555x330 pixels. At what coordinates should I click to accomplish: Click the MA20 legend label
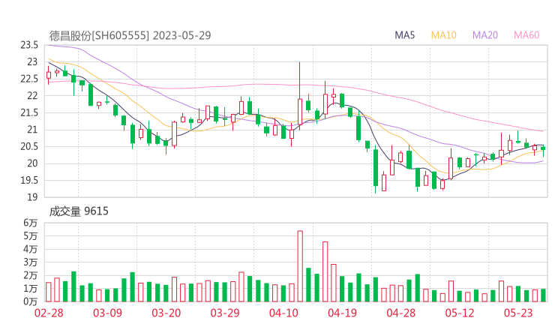point(485,35)
